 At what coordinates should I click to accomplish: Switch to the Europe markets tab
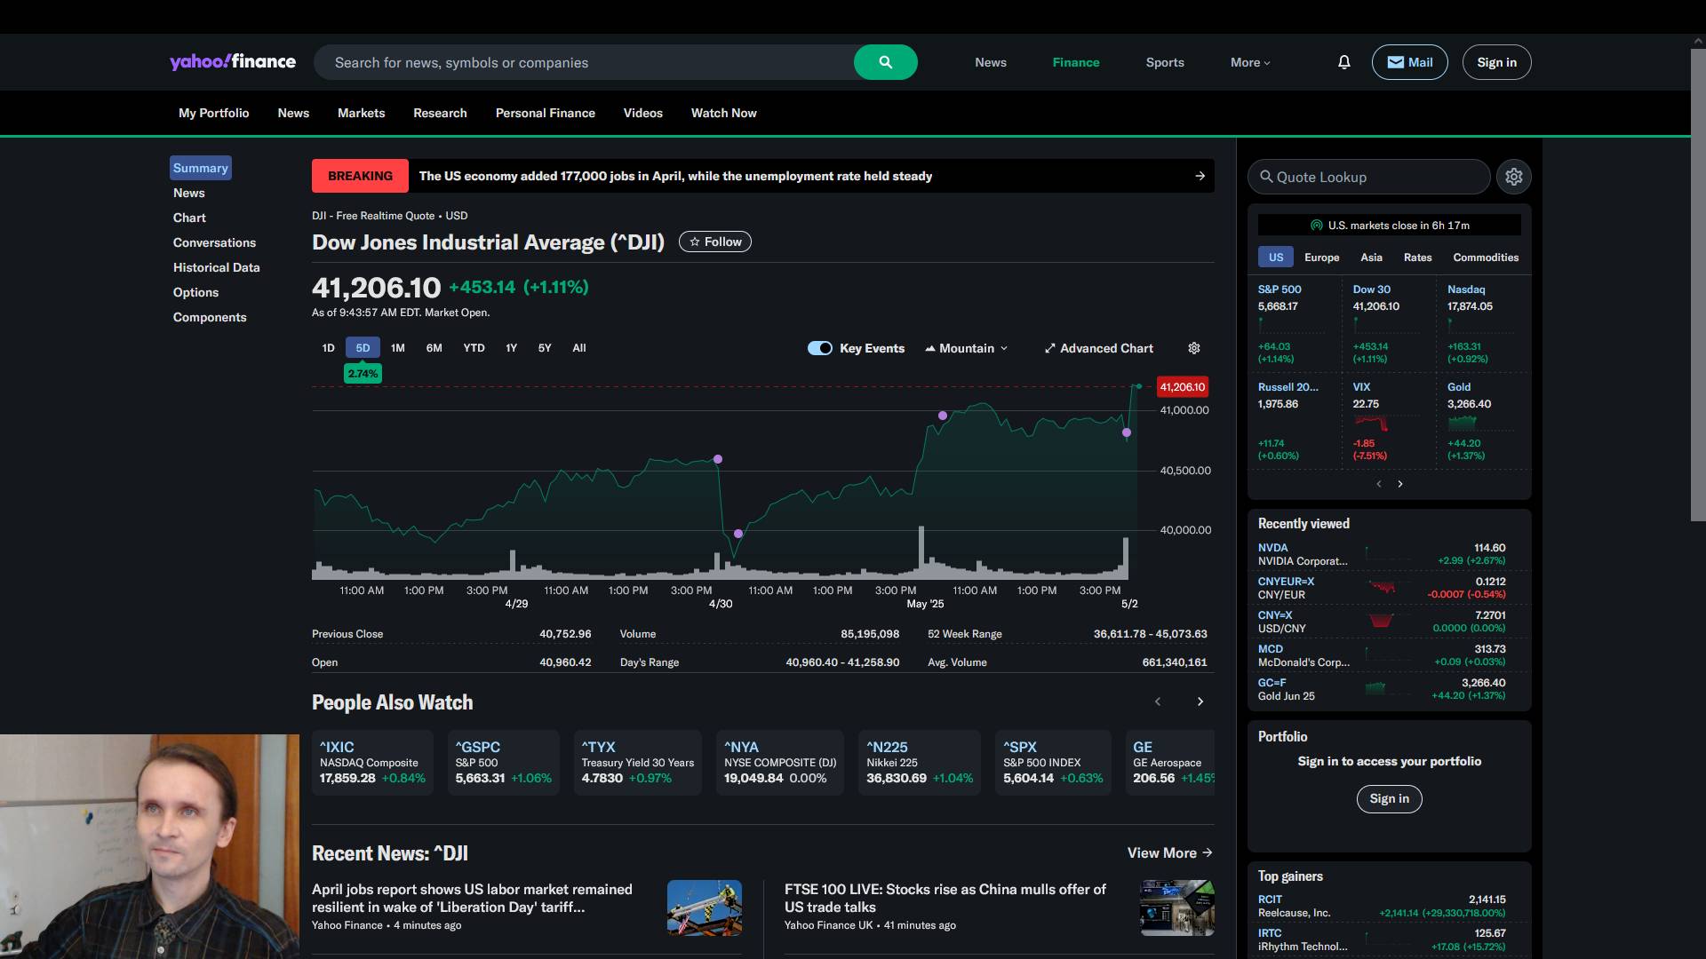coord(1321,258)
